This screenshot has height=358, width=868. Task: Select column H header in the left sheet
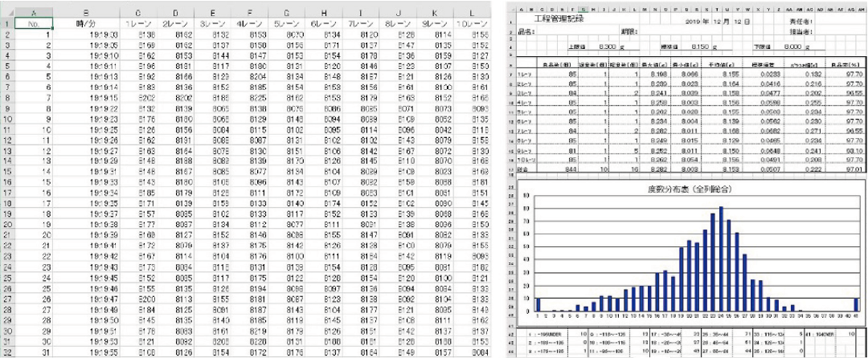325,13
